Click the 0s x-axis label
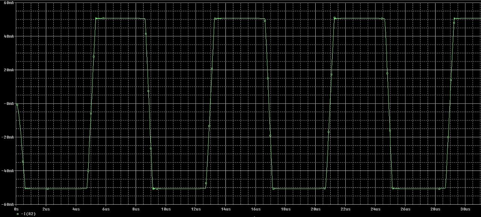The width and height of the screenshot is (481, 217). click(x=16, y=209)
